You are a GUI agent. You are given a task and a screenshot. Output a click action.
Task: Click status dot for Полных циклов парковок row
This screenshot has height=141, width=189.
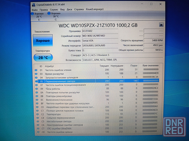37,111
